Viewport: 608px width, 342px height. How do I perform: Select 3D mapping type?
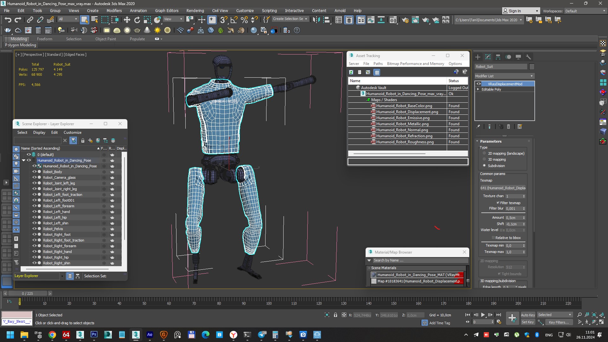(x=484, y=159)
